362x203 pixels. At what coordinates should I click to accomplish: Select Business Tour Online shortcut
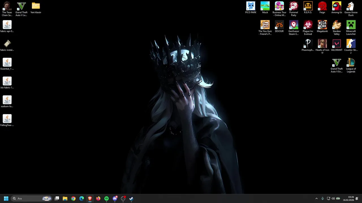pos(279,9)
